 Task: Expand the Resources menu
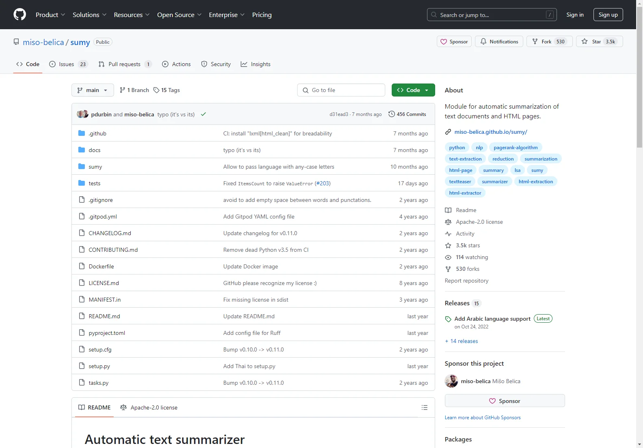pos(132,15)
